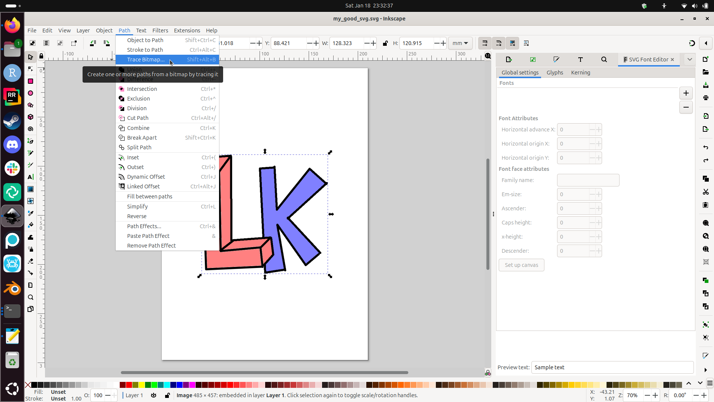Viewport: 714px width, 402px height.
Task: Toggle the guides lock on ruler corner
Action: (41, 56)
